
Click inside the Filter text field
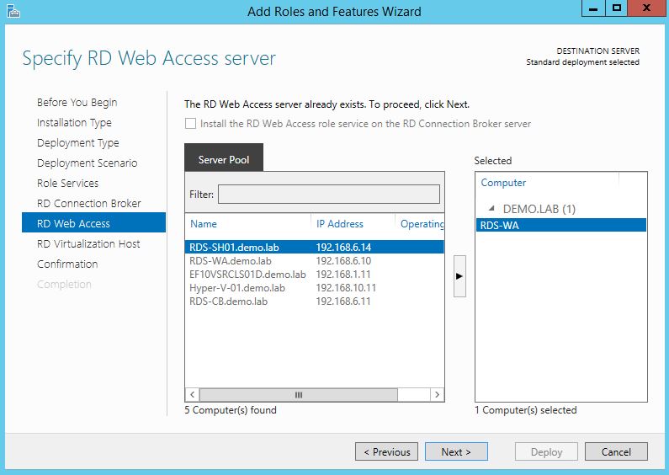click(x=328, y=195)
